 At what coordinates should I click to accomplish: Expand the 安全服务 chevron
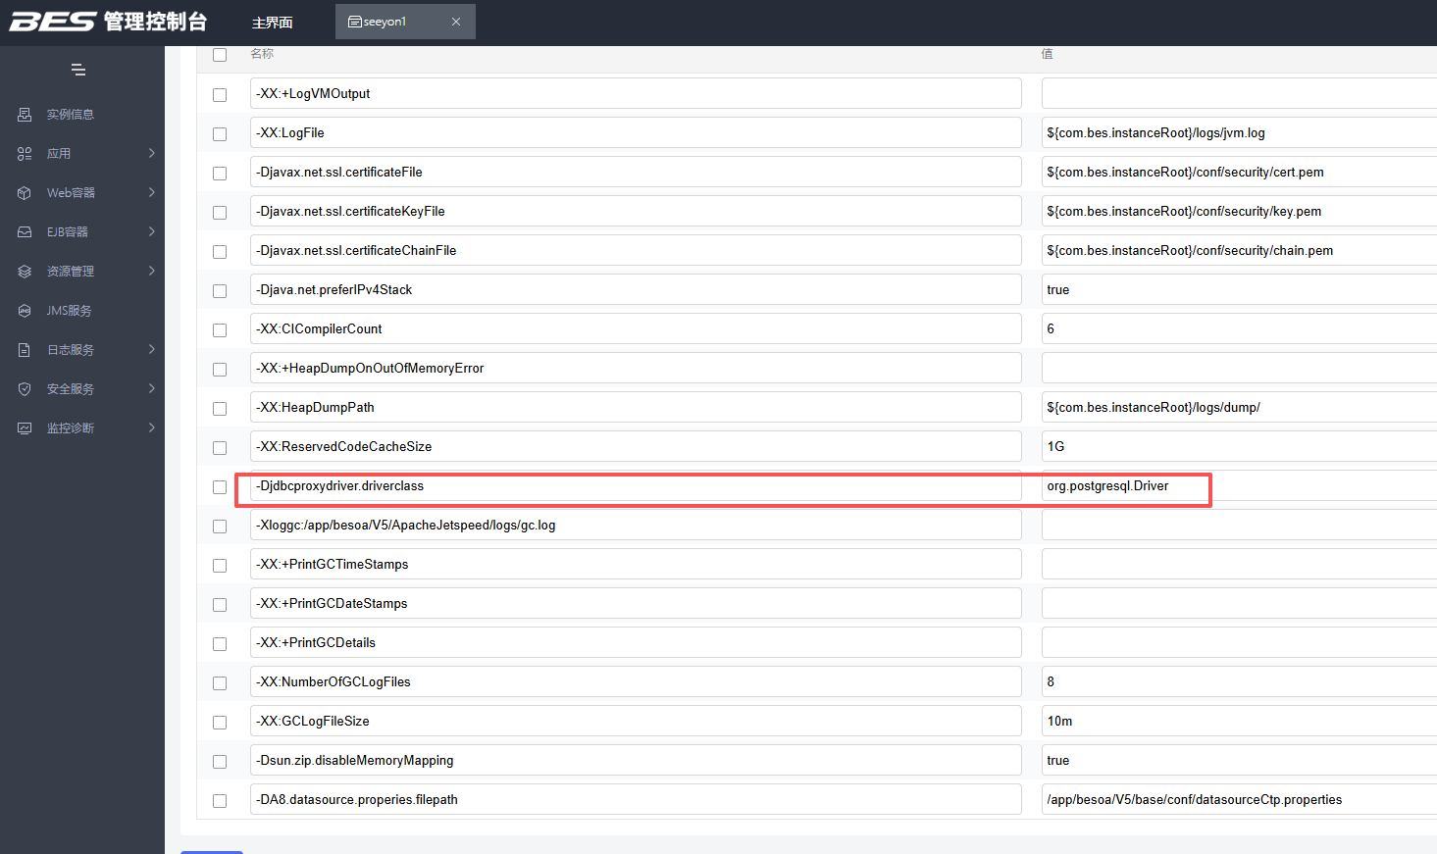(152, 388)
